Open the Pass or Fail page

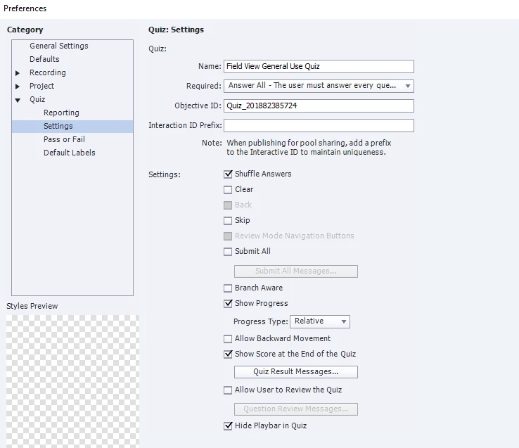[64, 139]
